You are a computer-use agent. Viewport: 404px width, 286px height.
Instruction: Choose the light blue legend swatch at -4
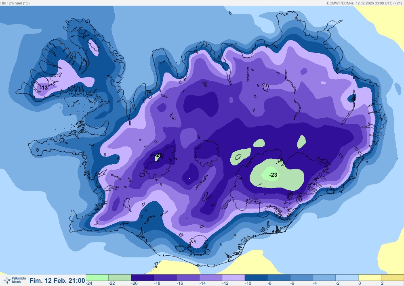(x=324, y=278)
